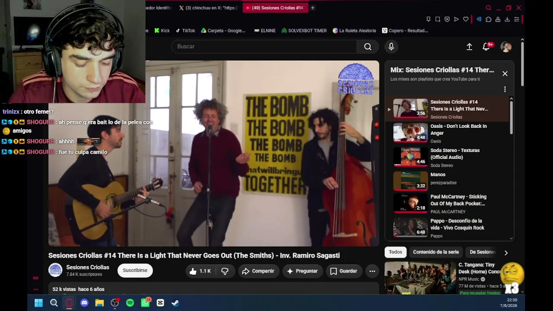
Task: Open the ad blocker shield icon
Action: 447,19
